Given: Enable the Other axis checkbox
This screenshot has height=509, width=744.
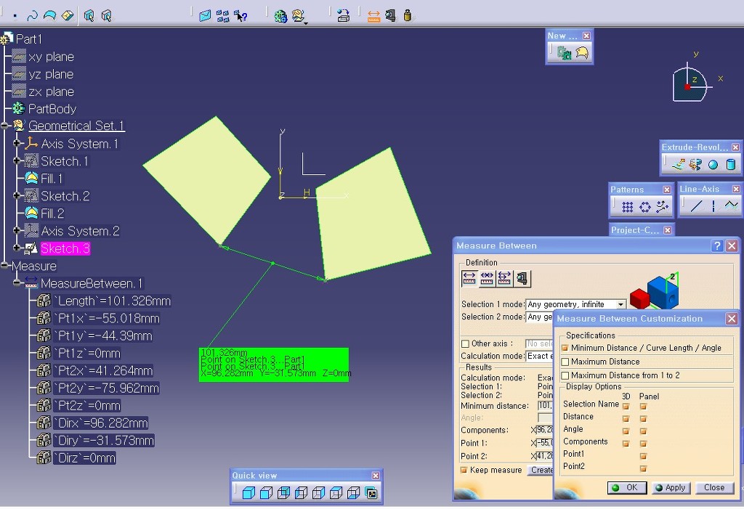Looking at the screenshot, I should [x=465, y=343].
